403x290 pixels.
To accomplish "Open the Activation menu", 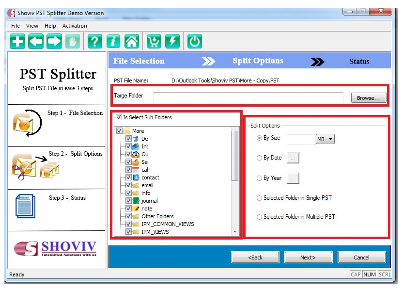I will click(75, 26).
